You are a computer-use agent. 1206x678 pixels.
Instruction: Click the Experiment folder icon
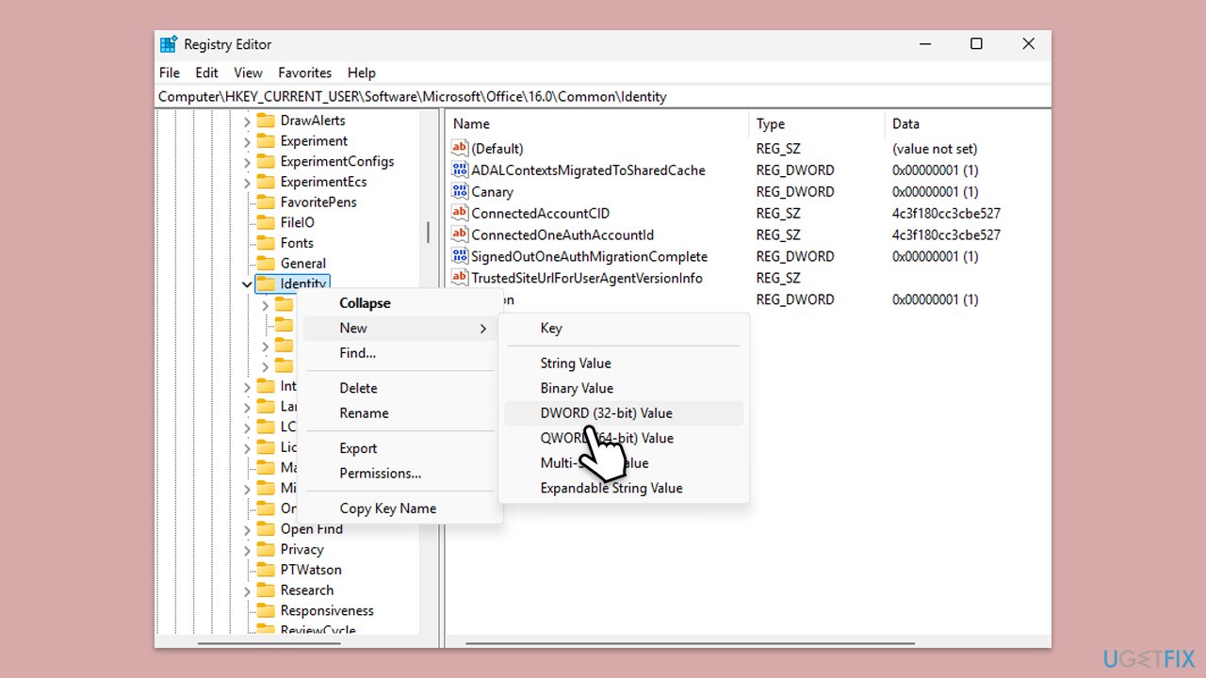click(x=266, y=141)
